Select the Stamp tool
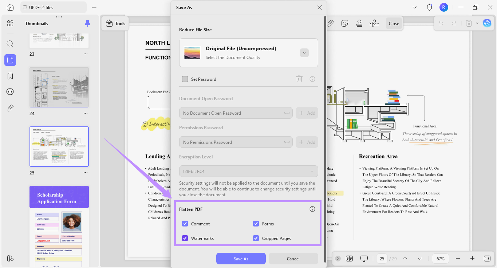Screen dimensions: 497x268 tap(359, 23)
